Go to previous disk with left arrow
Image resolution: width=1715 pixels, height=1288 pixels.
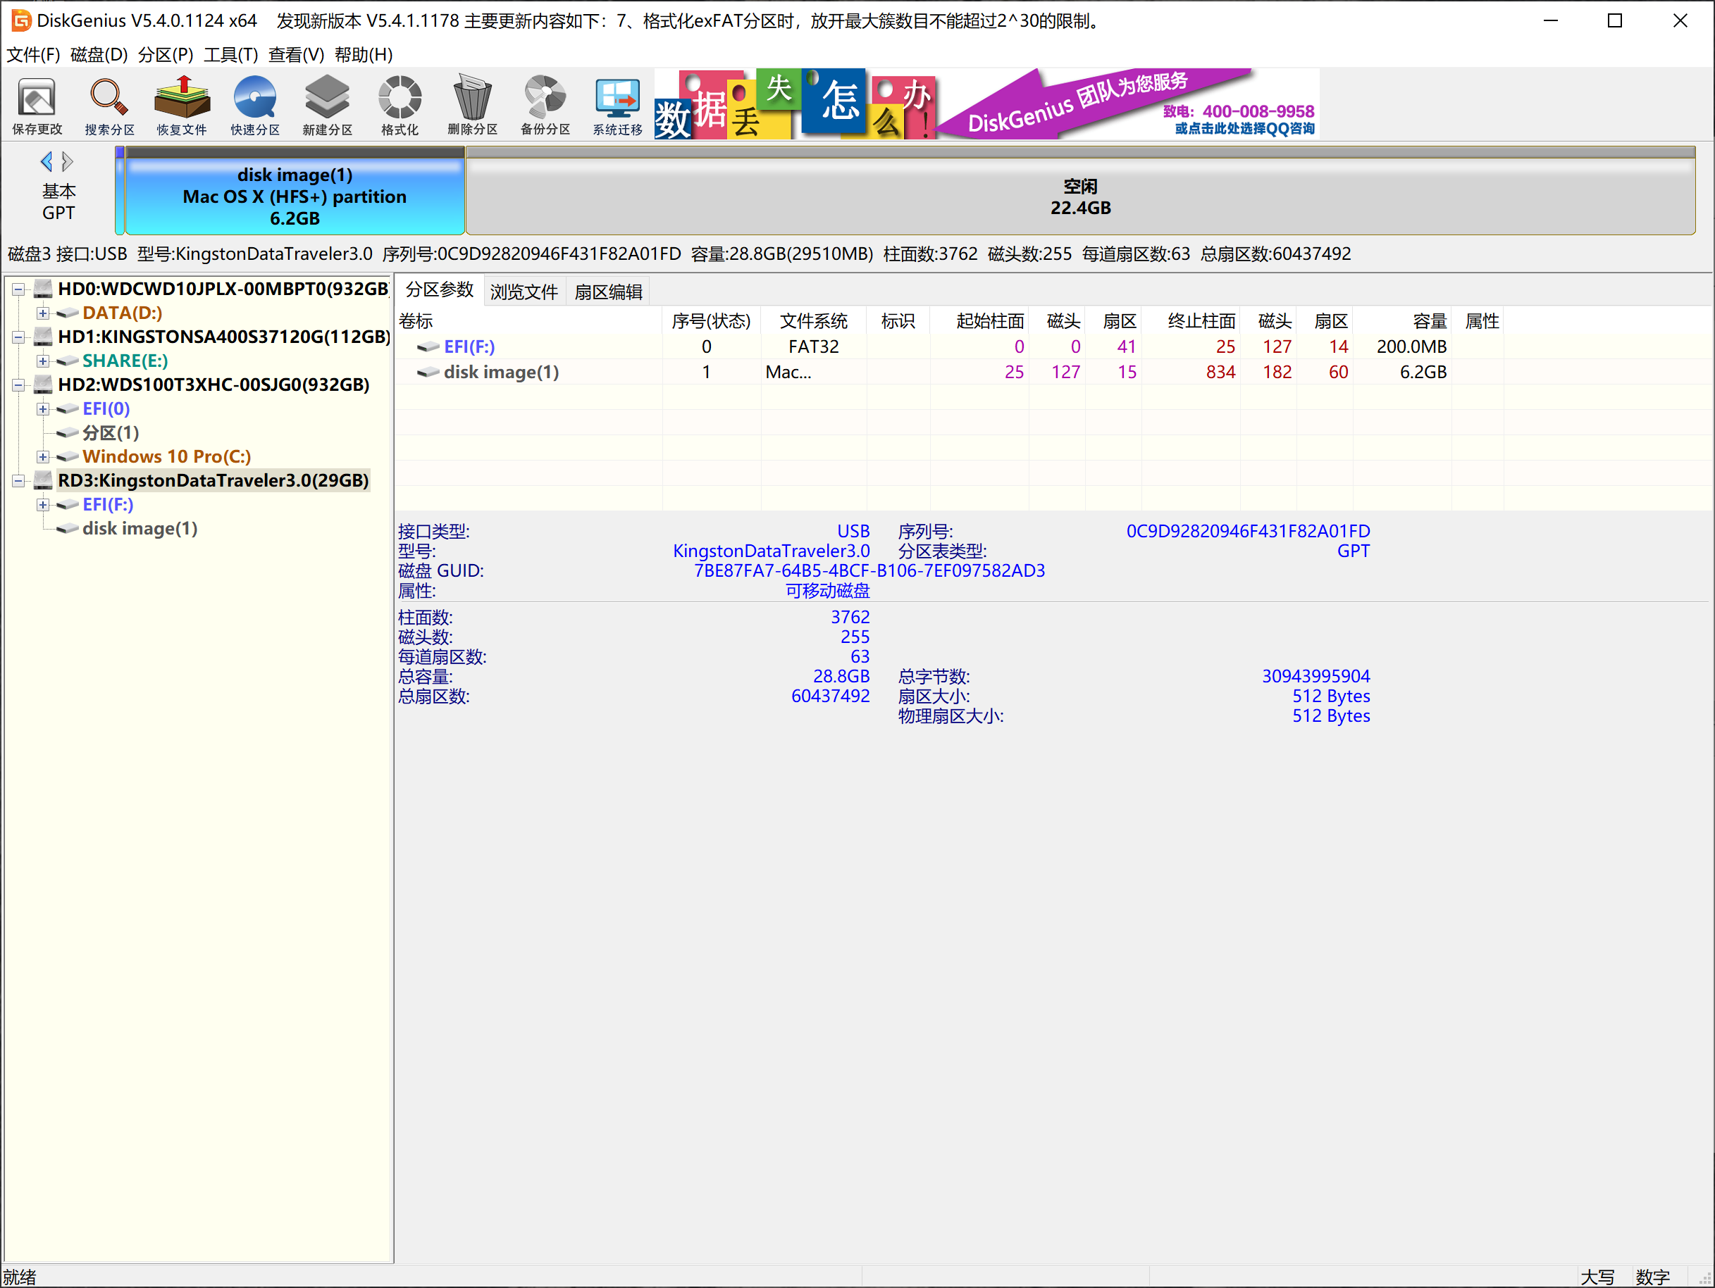(x=47, y=161)
